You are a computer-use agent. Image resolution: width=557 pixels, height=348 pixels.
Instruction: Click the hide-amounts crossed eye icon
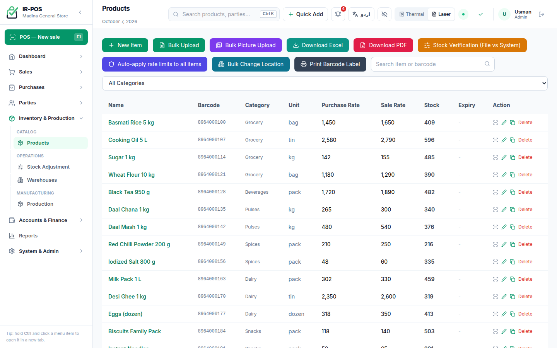[384, 14]
